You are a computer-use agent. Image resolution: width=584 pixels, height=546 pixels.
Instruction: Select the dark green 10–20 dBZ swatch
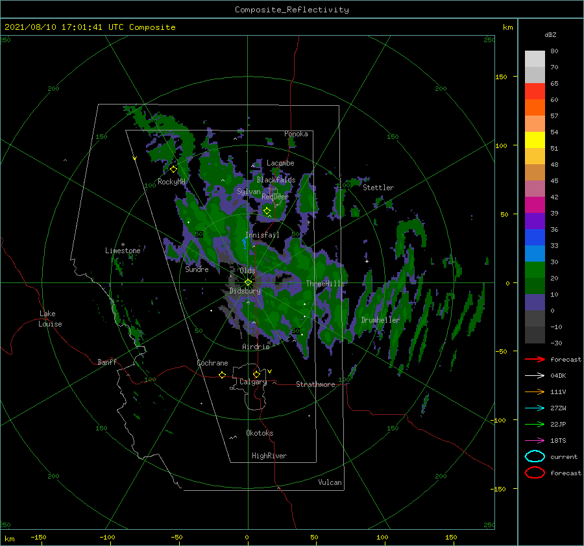pyautogui.click(x=535, y=286)
